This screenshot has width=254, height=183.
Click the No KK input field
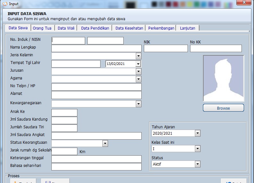pos(216,49)
